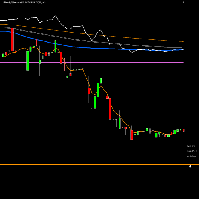Image resolution: width=199 pixels, height=199 pixels.
Task: Click the V: 0.56 X volume text
Action: point(192,151)
